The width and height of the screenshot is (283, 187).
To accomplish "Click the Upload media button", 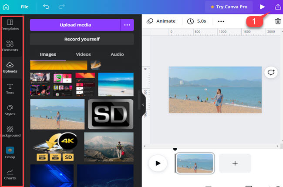I will [x=75, y=25].
